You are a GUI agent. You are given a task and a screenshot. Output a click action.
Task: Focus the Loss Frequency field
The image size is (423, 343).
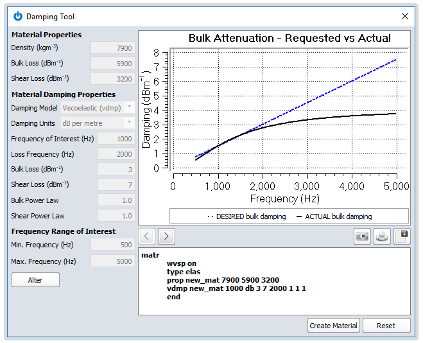pyautogui.click(x=116, y=154)
